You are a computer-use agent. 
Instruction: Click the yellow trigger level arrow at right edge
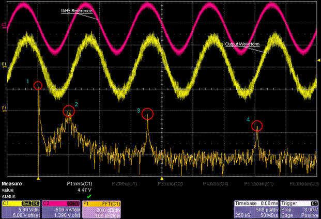tap(318, 61)
